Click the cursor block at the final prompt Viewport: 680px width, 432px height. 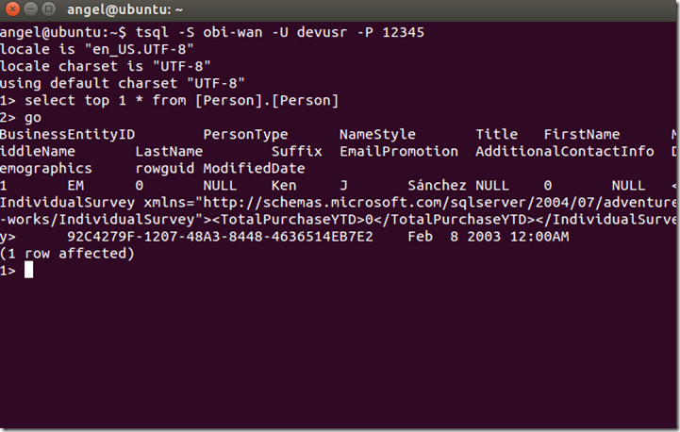[x=29, y=270]
